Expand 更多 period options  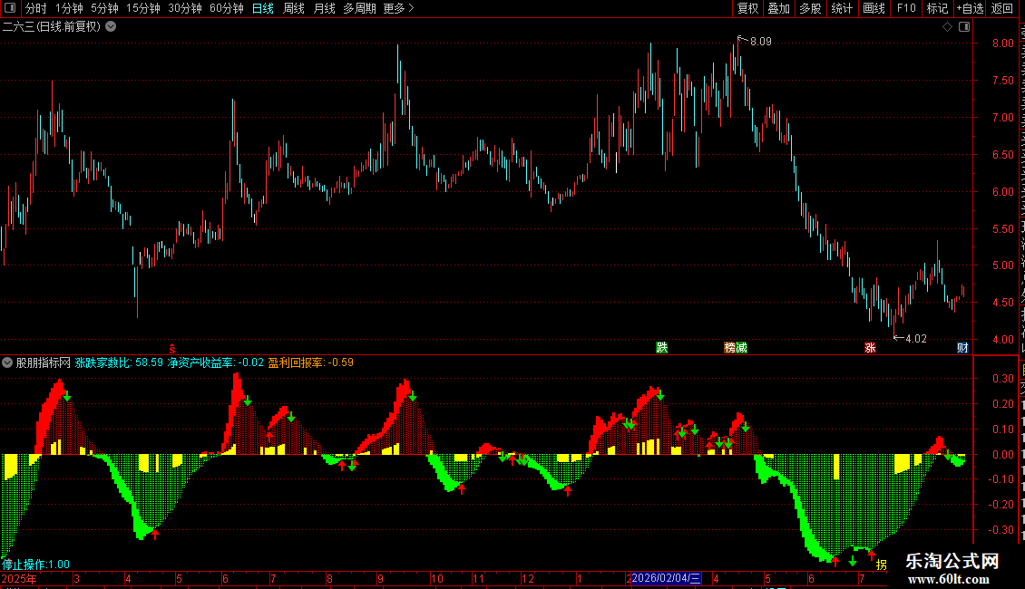click(399, 8)
